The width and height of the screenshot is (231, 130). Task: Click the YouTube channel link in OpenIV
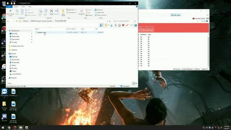point(199,18)
